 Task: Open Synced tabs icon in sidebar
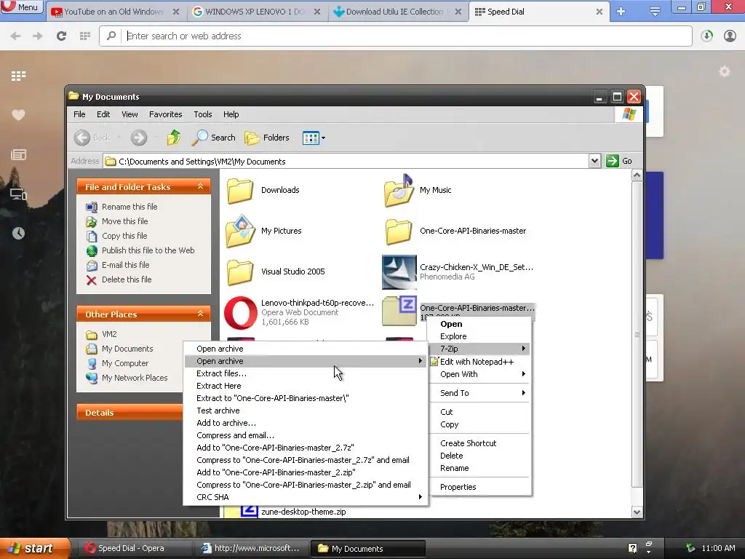tap(18, 194)
